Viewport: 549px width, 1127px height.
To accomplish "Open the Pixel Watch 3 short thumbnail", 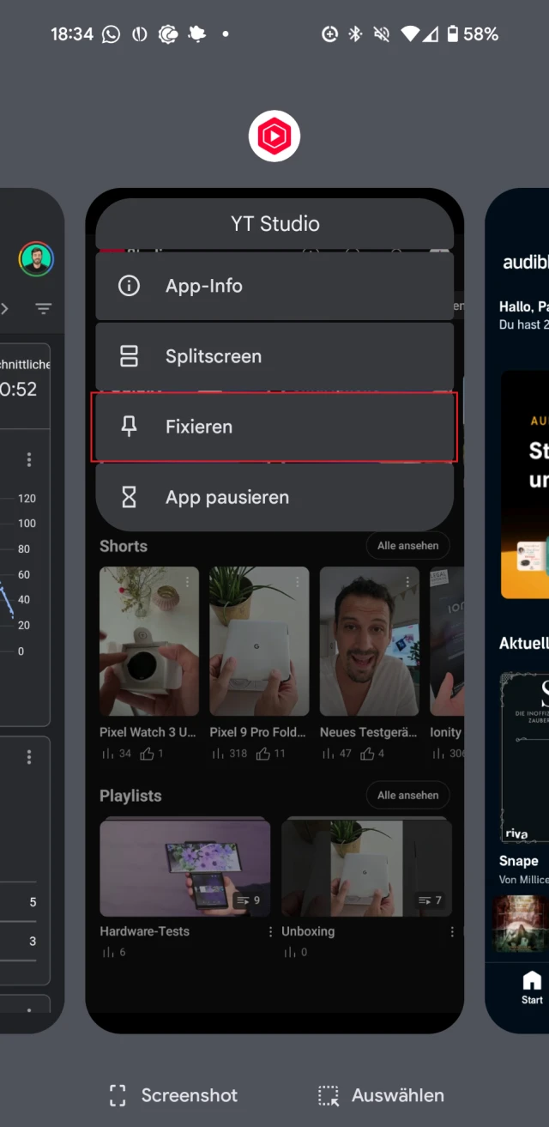I will point(149,641).
